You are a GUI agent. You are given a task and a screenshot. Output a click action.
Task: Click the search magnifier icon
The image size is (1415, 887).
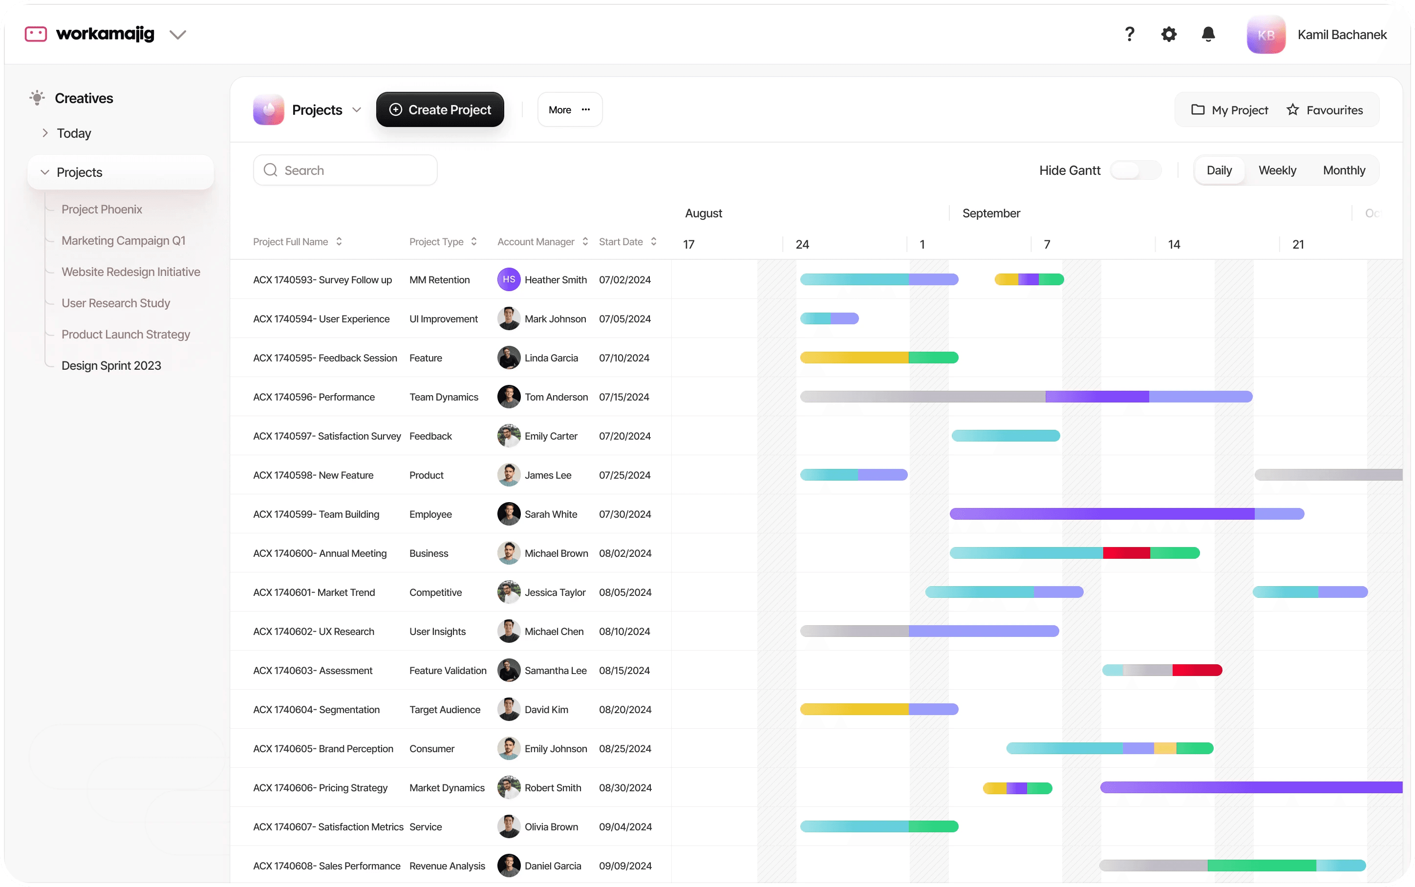coord(271,170)
